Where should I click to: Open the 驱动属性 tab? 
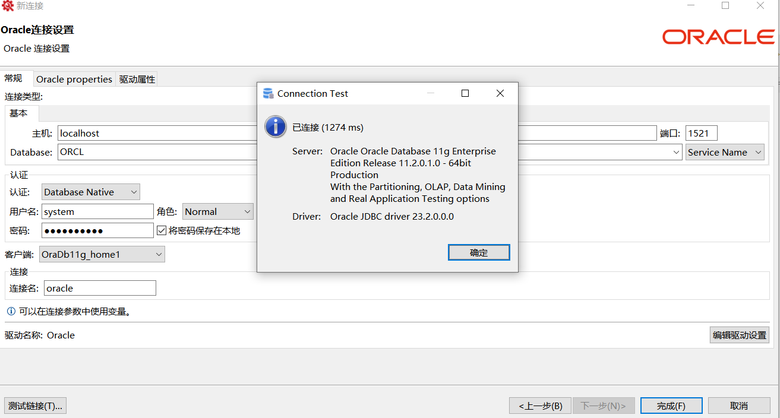[x=137, y=79]
